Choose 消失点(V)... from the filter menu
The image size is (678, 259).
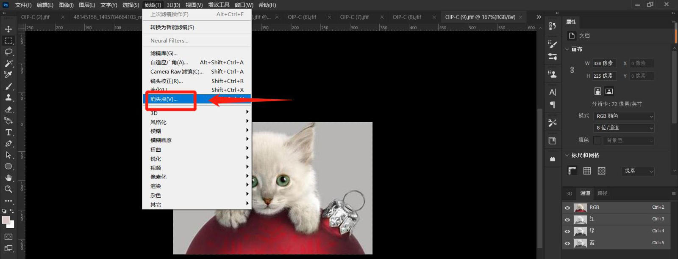point(197,99)
